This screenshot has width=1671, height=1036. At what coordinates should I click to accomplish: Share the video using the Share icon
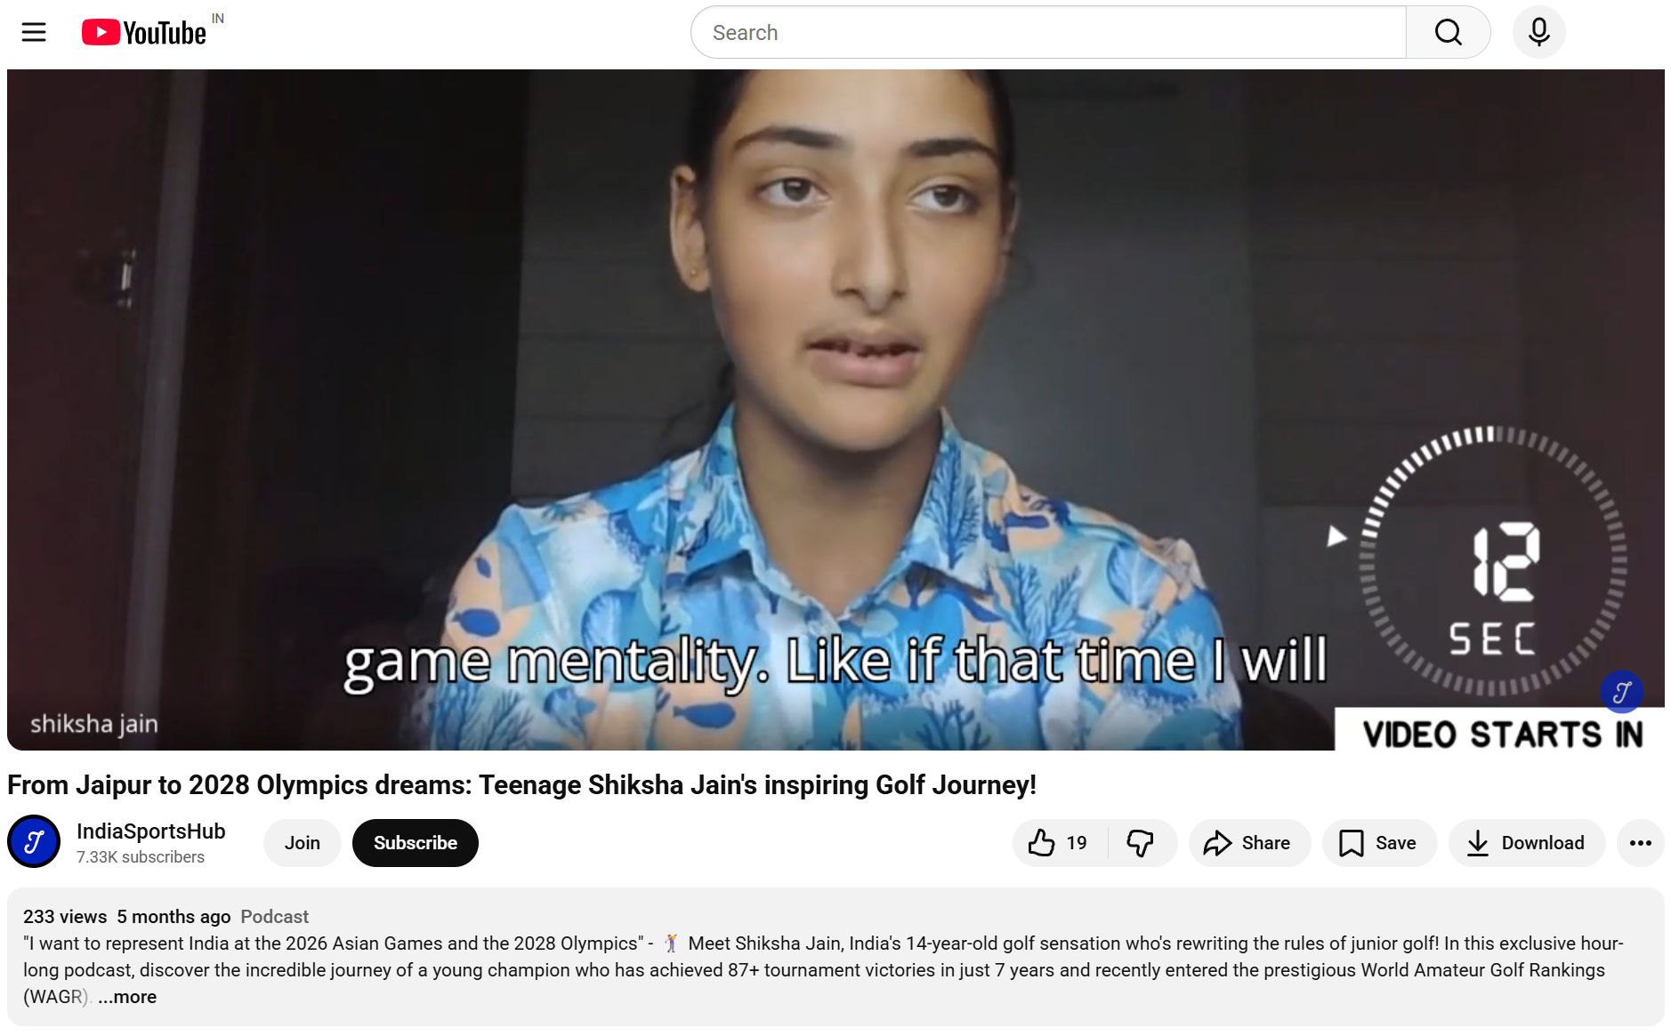1249,842
